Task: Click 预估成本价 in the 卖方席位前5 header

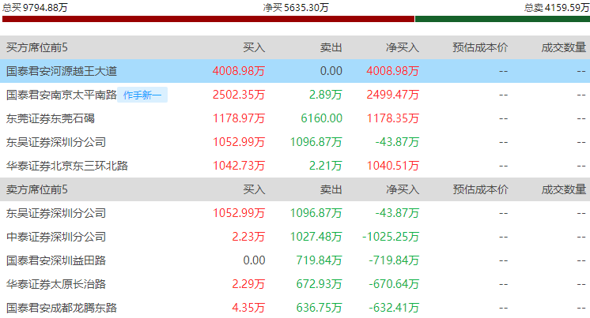Action: tap(480, 189)
